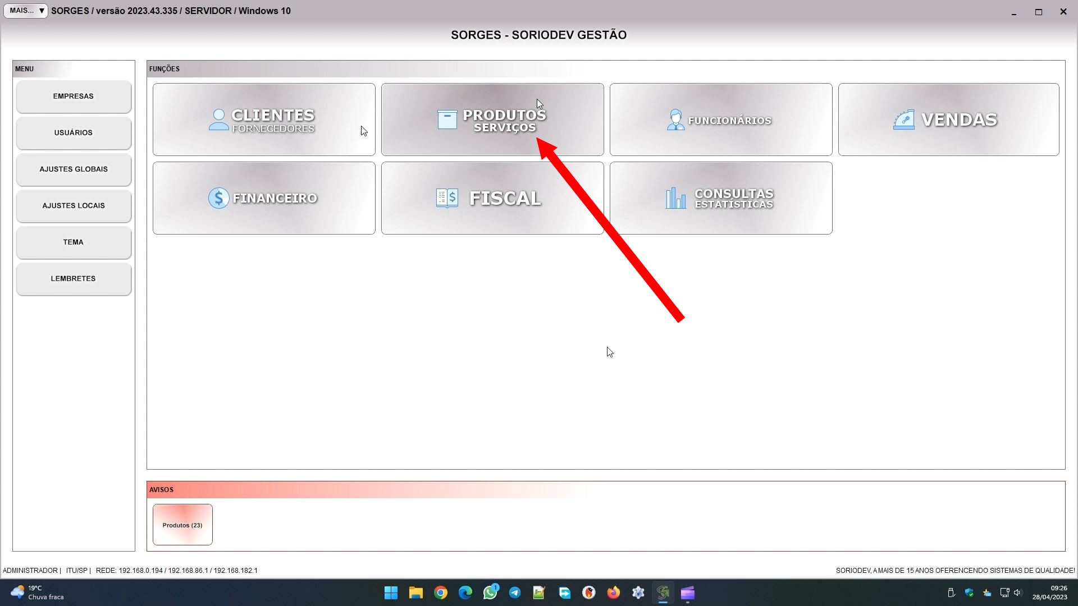Open the Funcionários module
The image size is (1078, 606).
pos(721,120)
